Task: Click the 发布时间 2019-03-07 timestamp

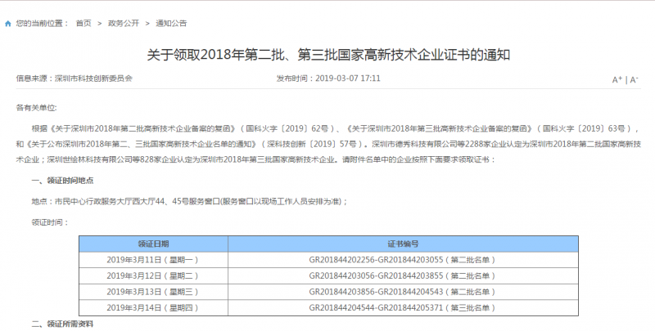Action: coord(328,79)
